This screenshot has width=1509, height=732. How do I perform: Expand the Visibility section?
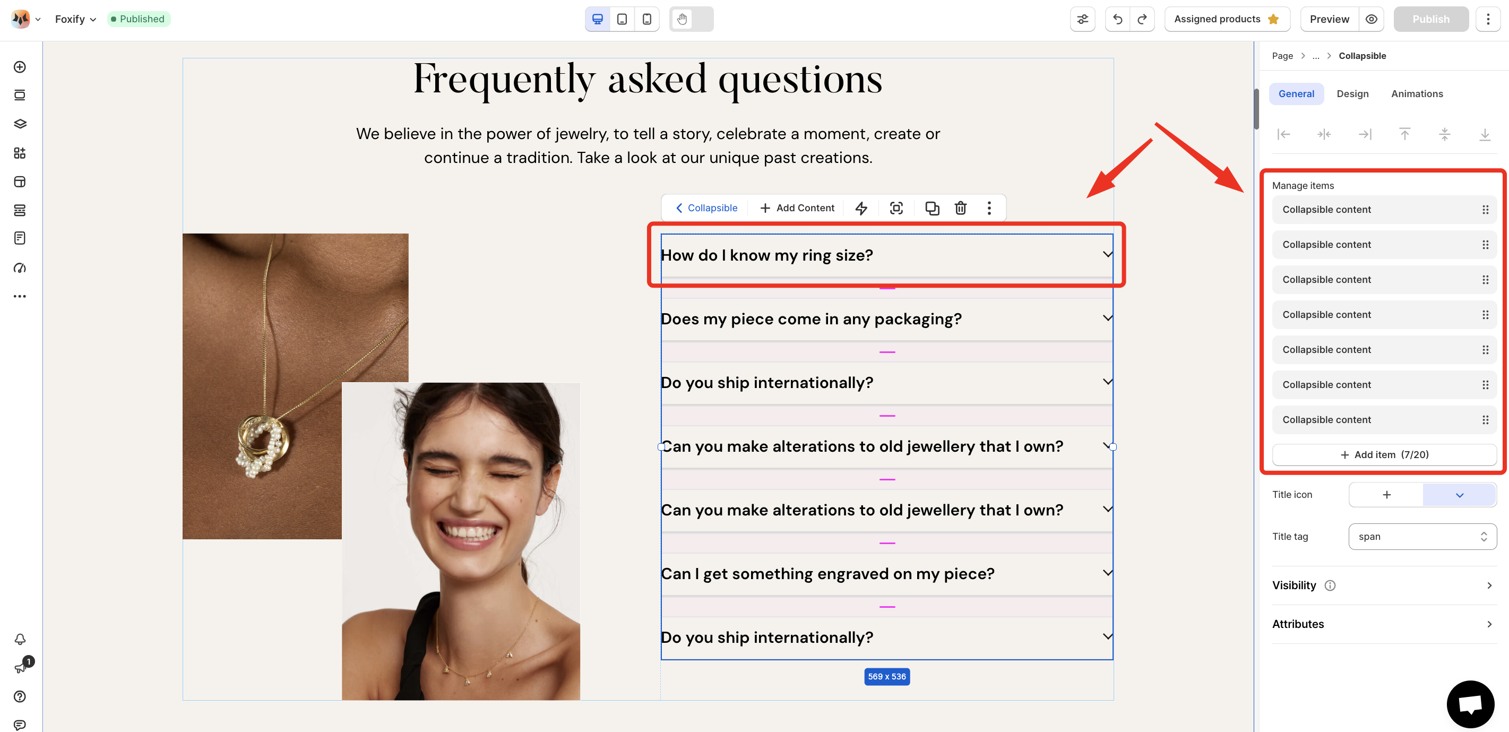pos(1384,585)
